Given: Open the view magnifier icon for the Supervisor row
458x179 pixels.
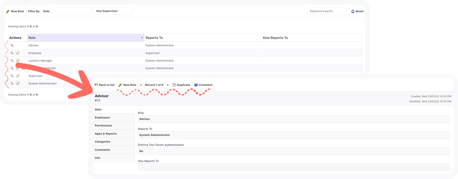Looking at the screenshot, I should 12,75.
